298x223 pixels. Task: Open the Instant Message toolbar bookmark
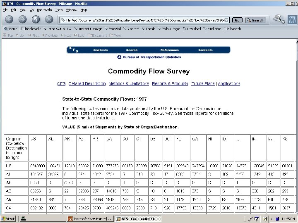click(x=89, y=28)
